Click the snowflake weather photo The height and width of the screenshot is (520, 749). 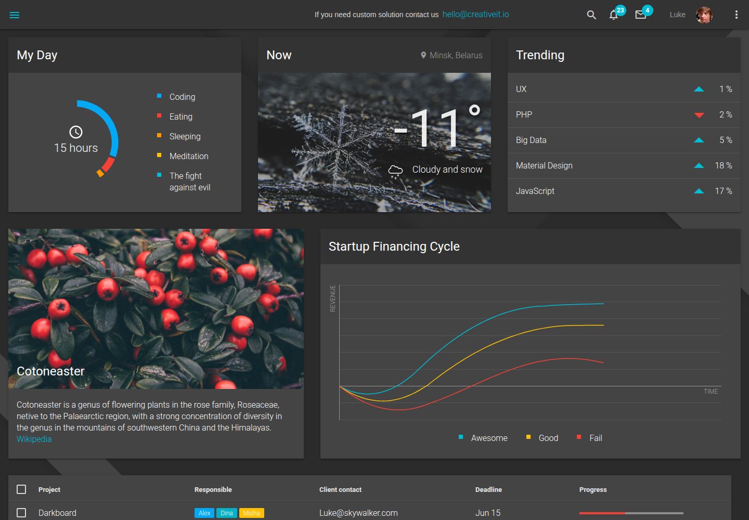point(374,142)
